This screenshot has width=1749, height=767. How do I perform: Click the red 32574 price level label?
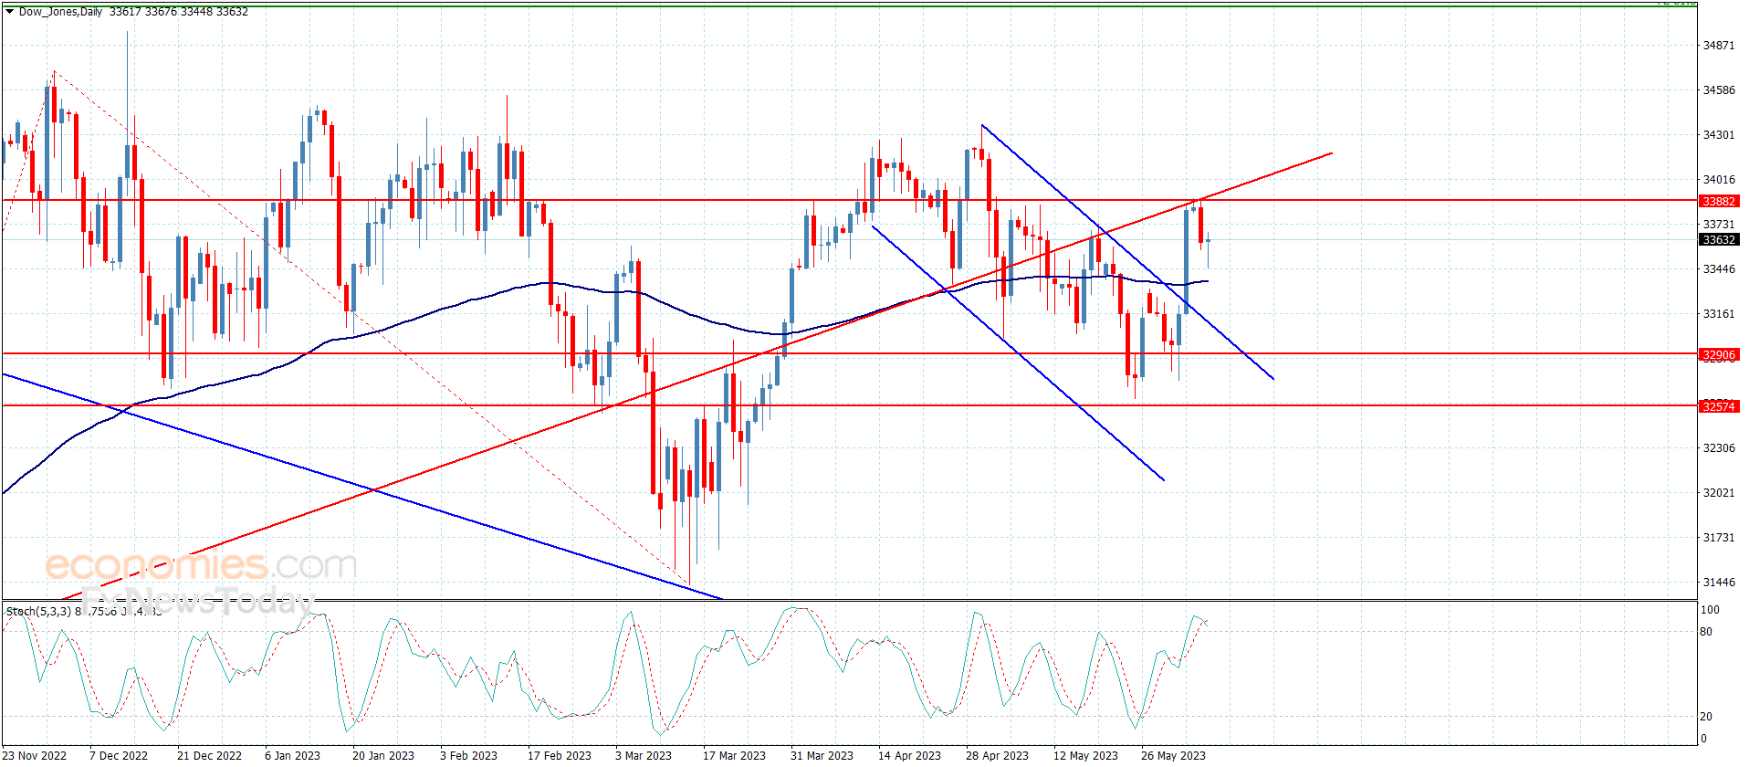[x=1719, y=406]
